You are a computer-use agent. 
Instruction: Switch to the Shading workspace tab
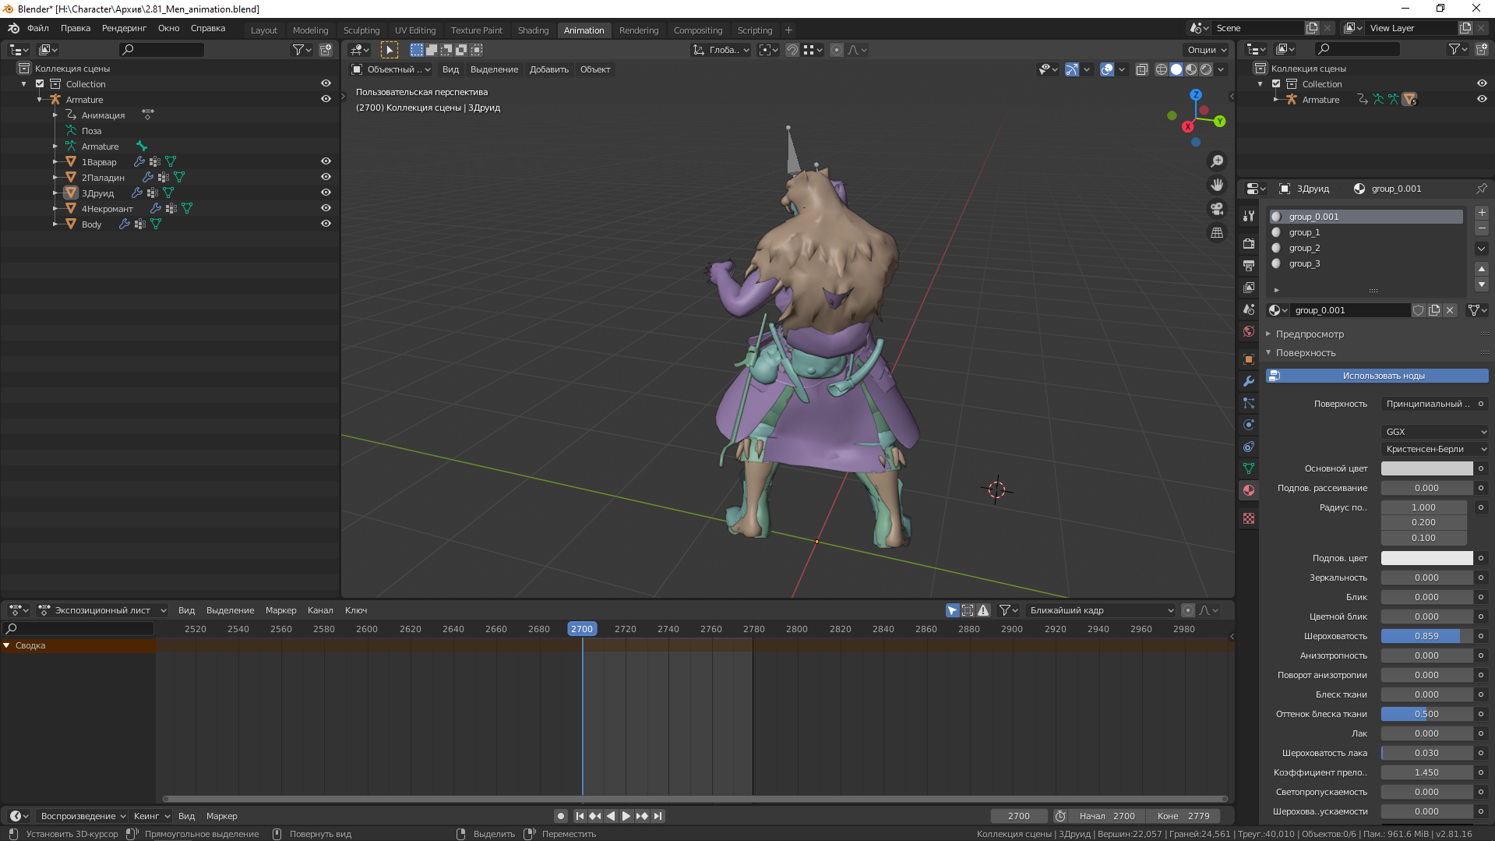pos(533,30)
